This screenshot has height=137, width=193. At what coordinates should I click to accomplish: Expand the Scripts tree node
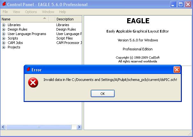4,39
